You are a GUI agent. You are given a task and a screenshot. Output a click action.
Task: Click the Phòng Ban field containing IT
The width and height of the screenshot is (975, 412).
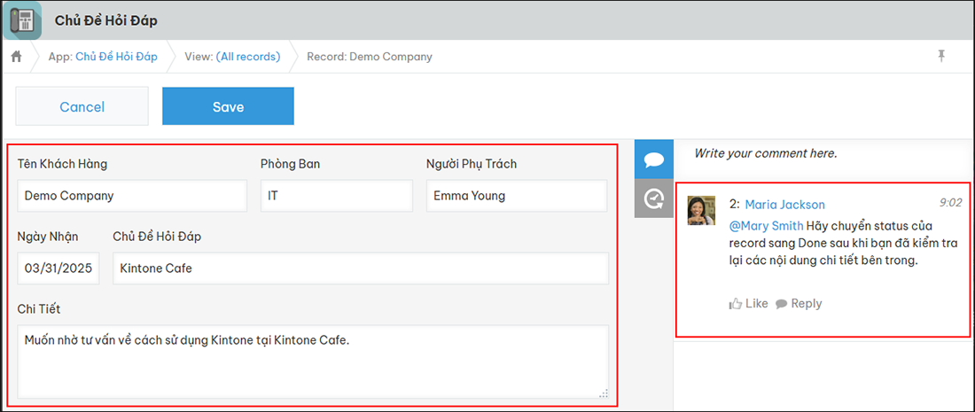pos(336,196)
